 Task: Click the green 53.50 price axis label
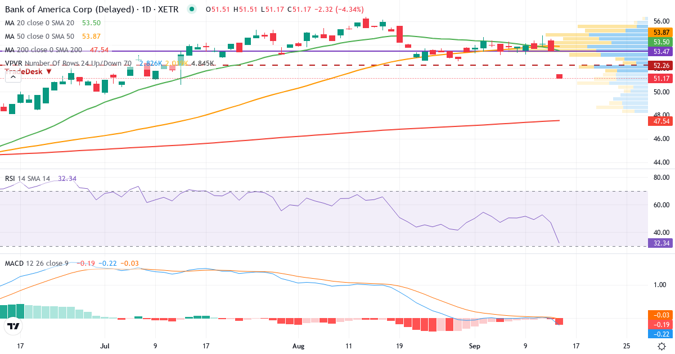[x=661, y=42]
